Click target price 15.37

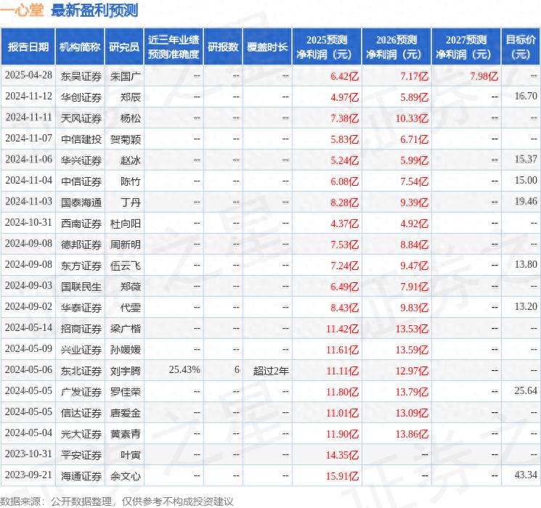[x=526, y=160]
